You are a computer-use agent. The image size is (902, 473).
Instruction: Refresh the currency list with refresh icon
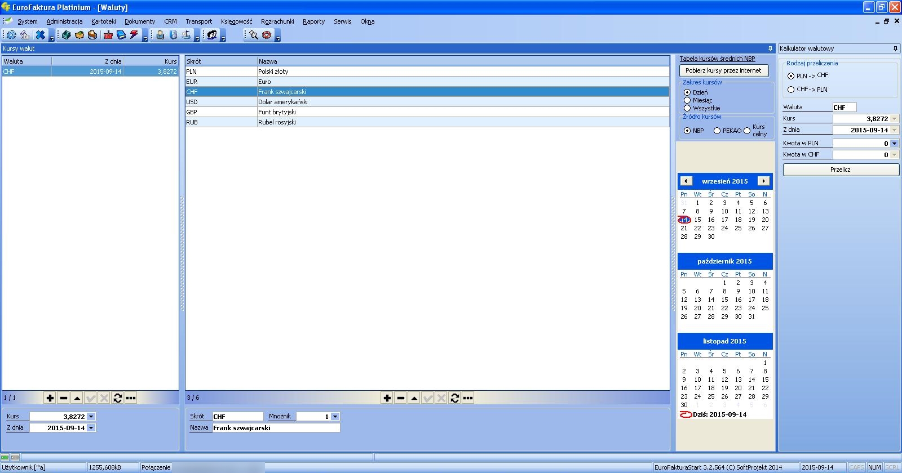click(x=454, y=398)
